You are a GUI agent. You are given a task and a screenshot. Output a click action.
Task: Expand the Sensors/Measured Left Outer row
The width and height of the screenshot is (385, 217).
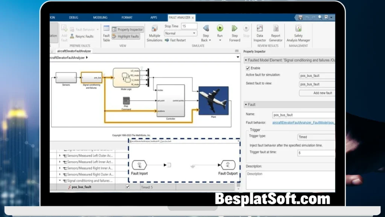[59, 156]
